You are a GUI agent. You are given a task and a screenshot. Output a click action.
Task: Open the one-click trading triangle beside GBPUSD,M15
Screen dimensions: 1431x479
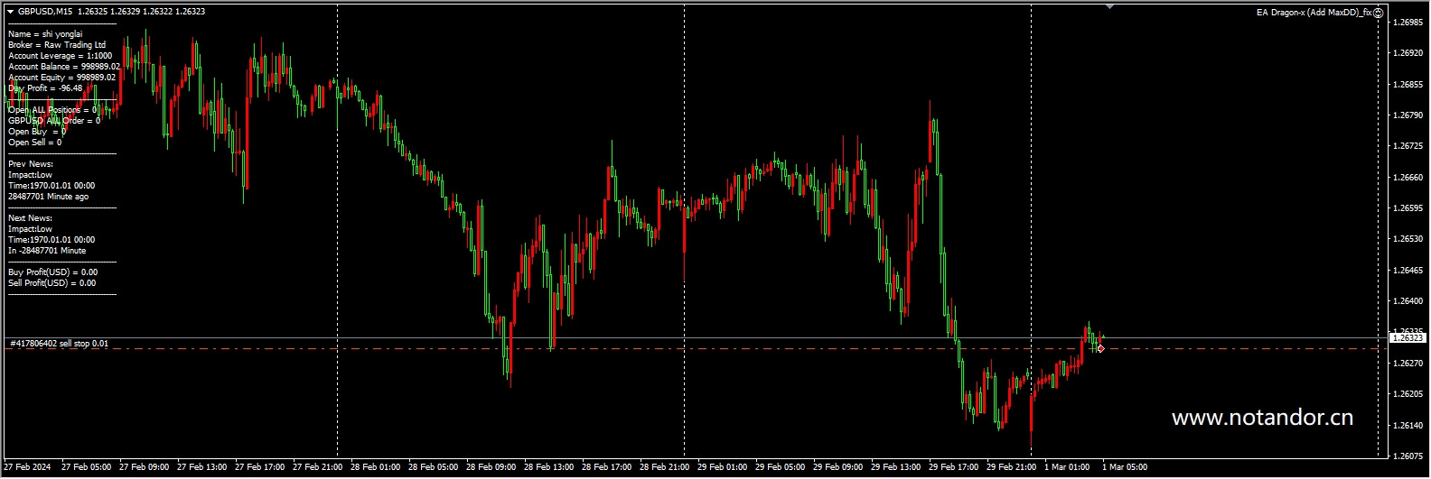[x=10, y=12]
